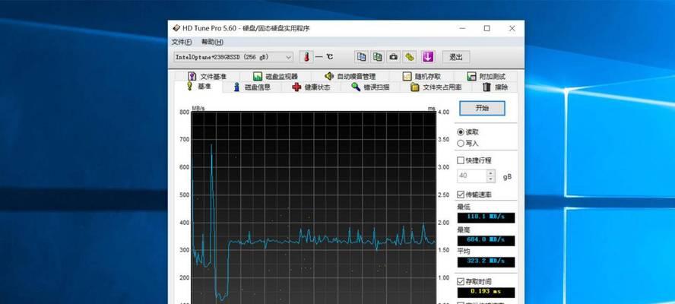This screenshot has height=304, width=675.
Task: Click the purple down-arrow minimize to tray icon
Action: tap(427, 57)
